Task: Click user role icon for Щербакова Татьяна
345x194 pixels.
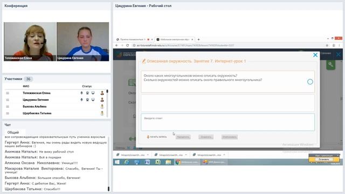Action: (x=102, y=113)
